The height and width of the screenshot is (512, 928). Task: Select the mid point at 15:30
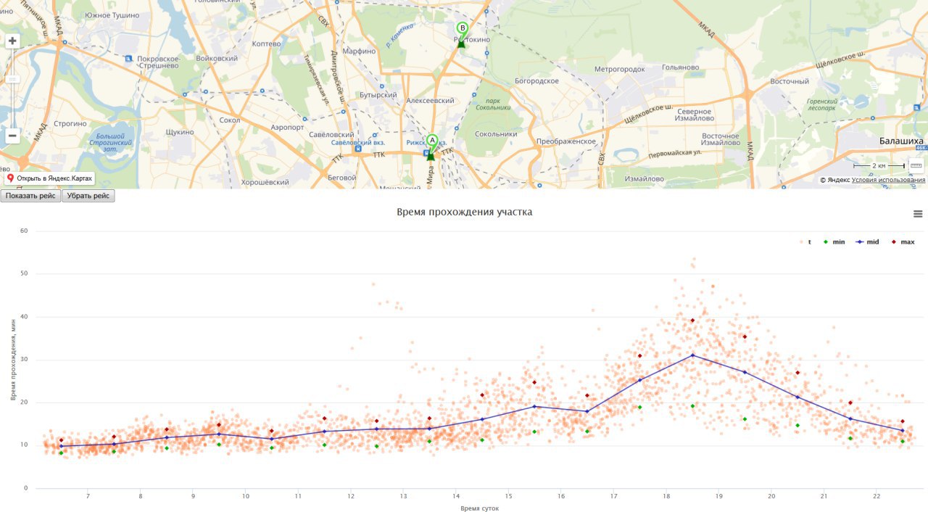(534, 406)
